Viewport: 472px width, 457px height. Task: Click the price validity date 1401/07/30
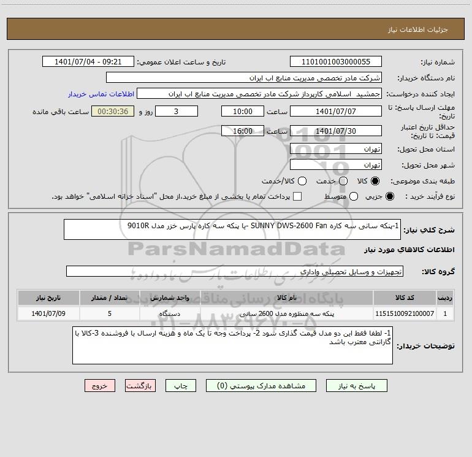pyautogui.click(x=336, y=131)
